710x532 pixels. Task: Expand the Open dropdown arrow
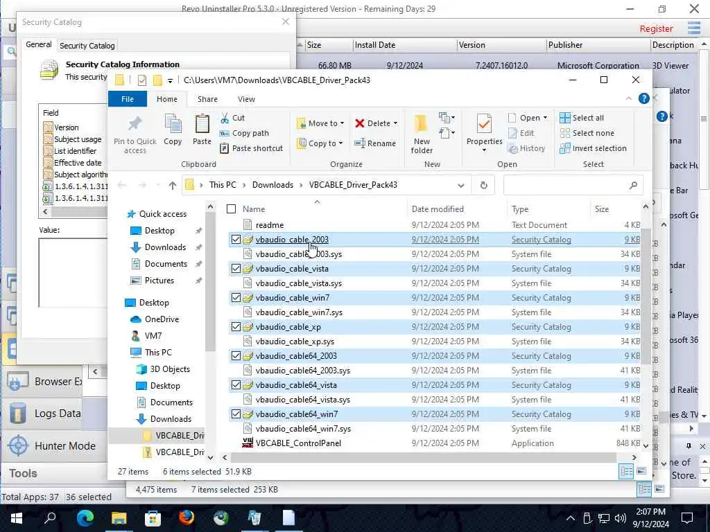545,118
